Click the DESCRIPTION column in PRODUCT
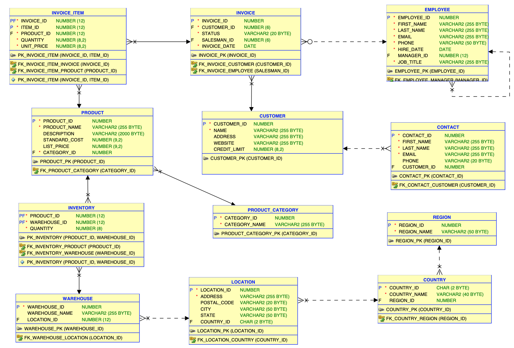This screenshot has width=514, height=348. (x=58, y=134)
